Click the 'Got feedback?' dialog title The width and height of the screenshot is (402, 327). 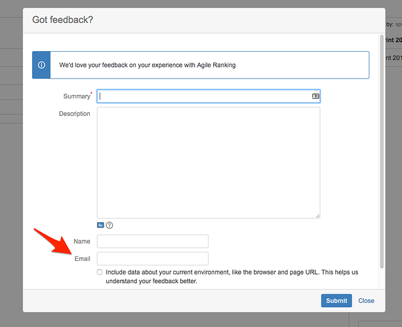(x=63, y=20)
